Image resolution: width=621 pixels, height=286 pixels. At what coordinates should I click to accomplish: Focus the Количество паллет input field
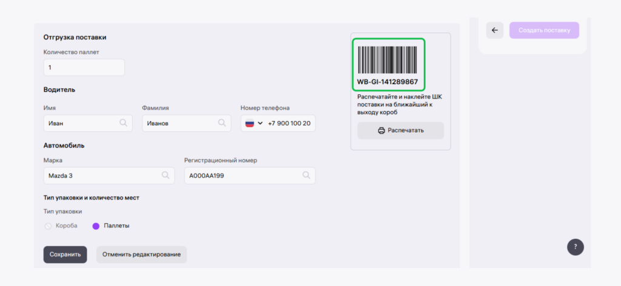click(x=84, y=68)
